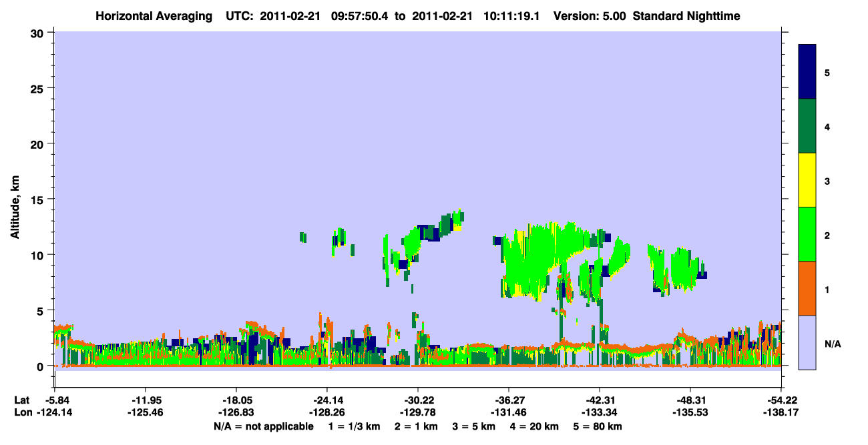
Task: Click latitude value -18.05
Action: point(236,400)
